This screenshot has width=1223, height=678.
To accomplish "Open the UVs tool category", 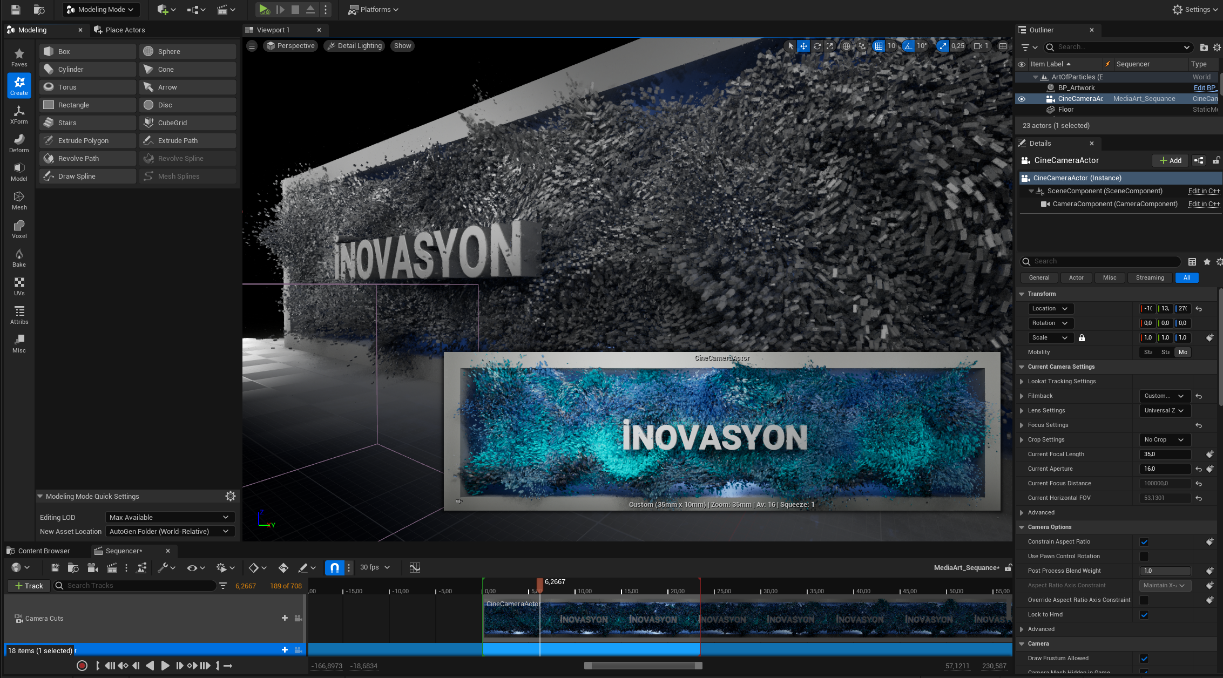I will pyautogui.click(x=19, y=286).
